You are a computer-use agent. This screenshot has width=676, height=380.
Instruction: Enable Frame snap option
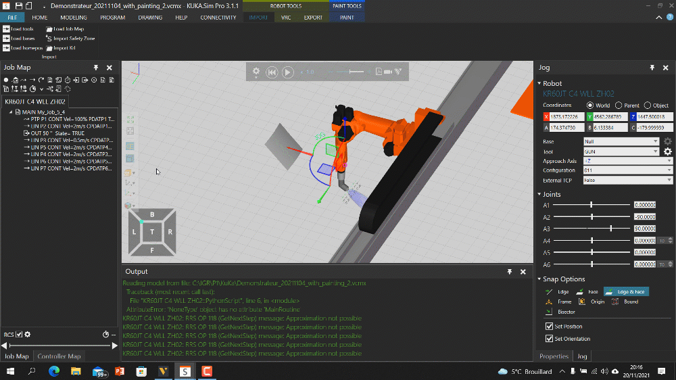(559, 302)
